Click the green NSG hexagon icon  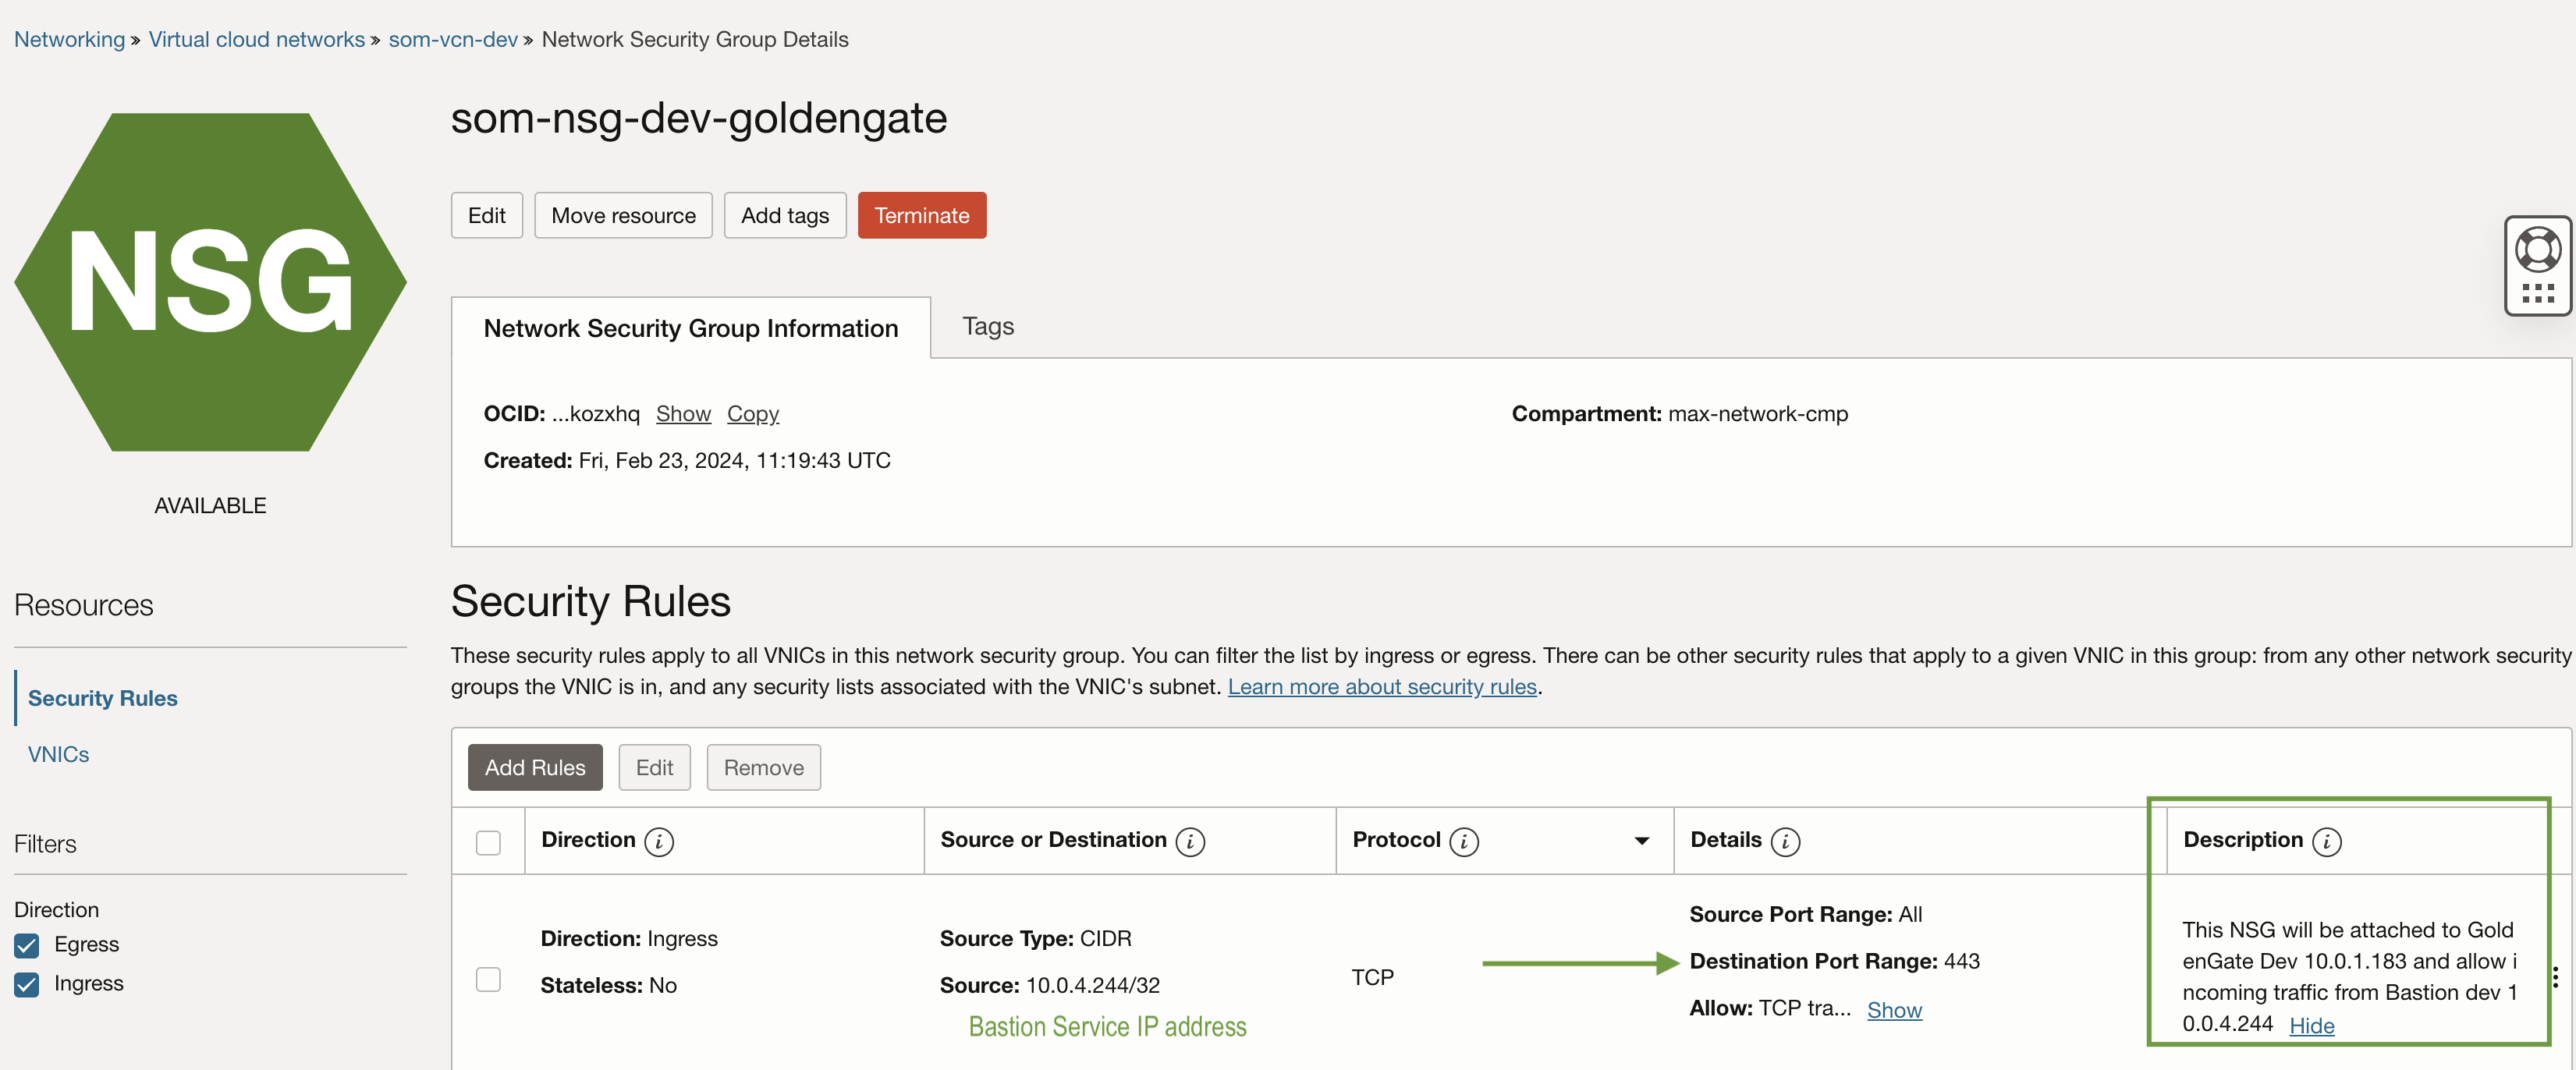pyautogui.click(x=210, y=281)
